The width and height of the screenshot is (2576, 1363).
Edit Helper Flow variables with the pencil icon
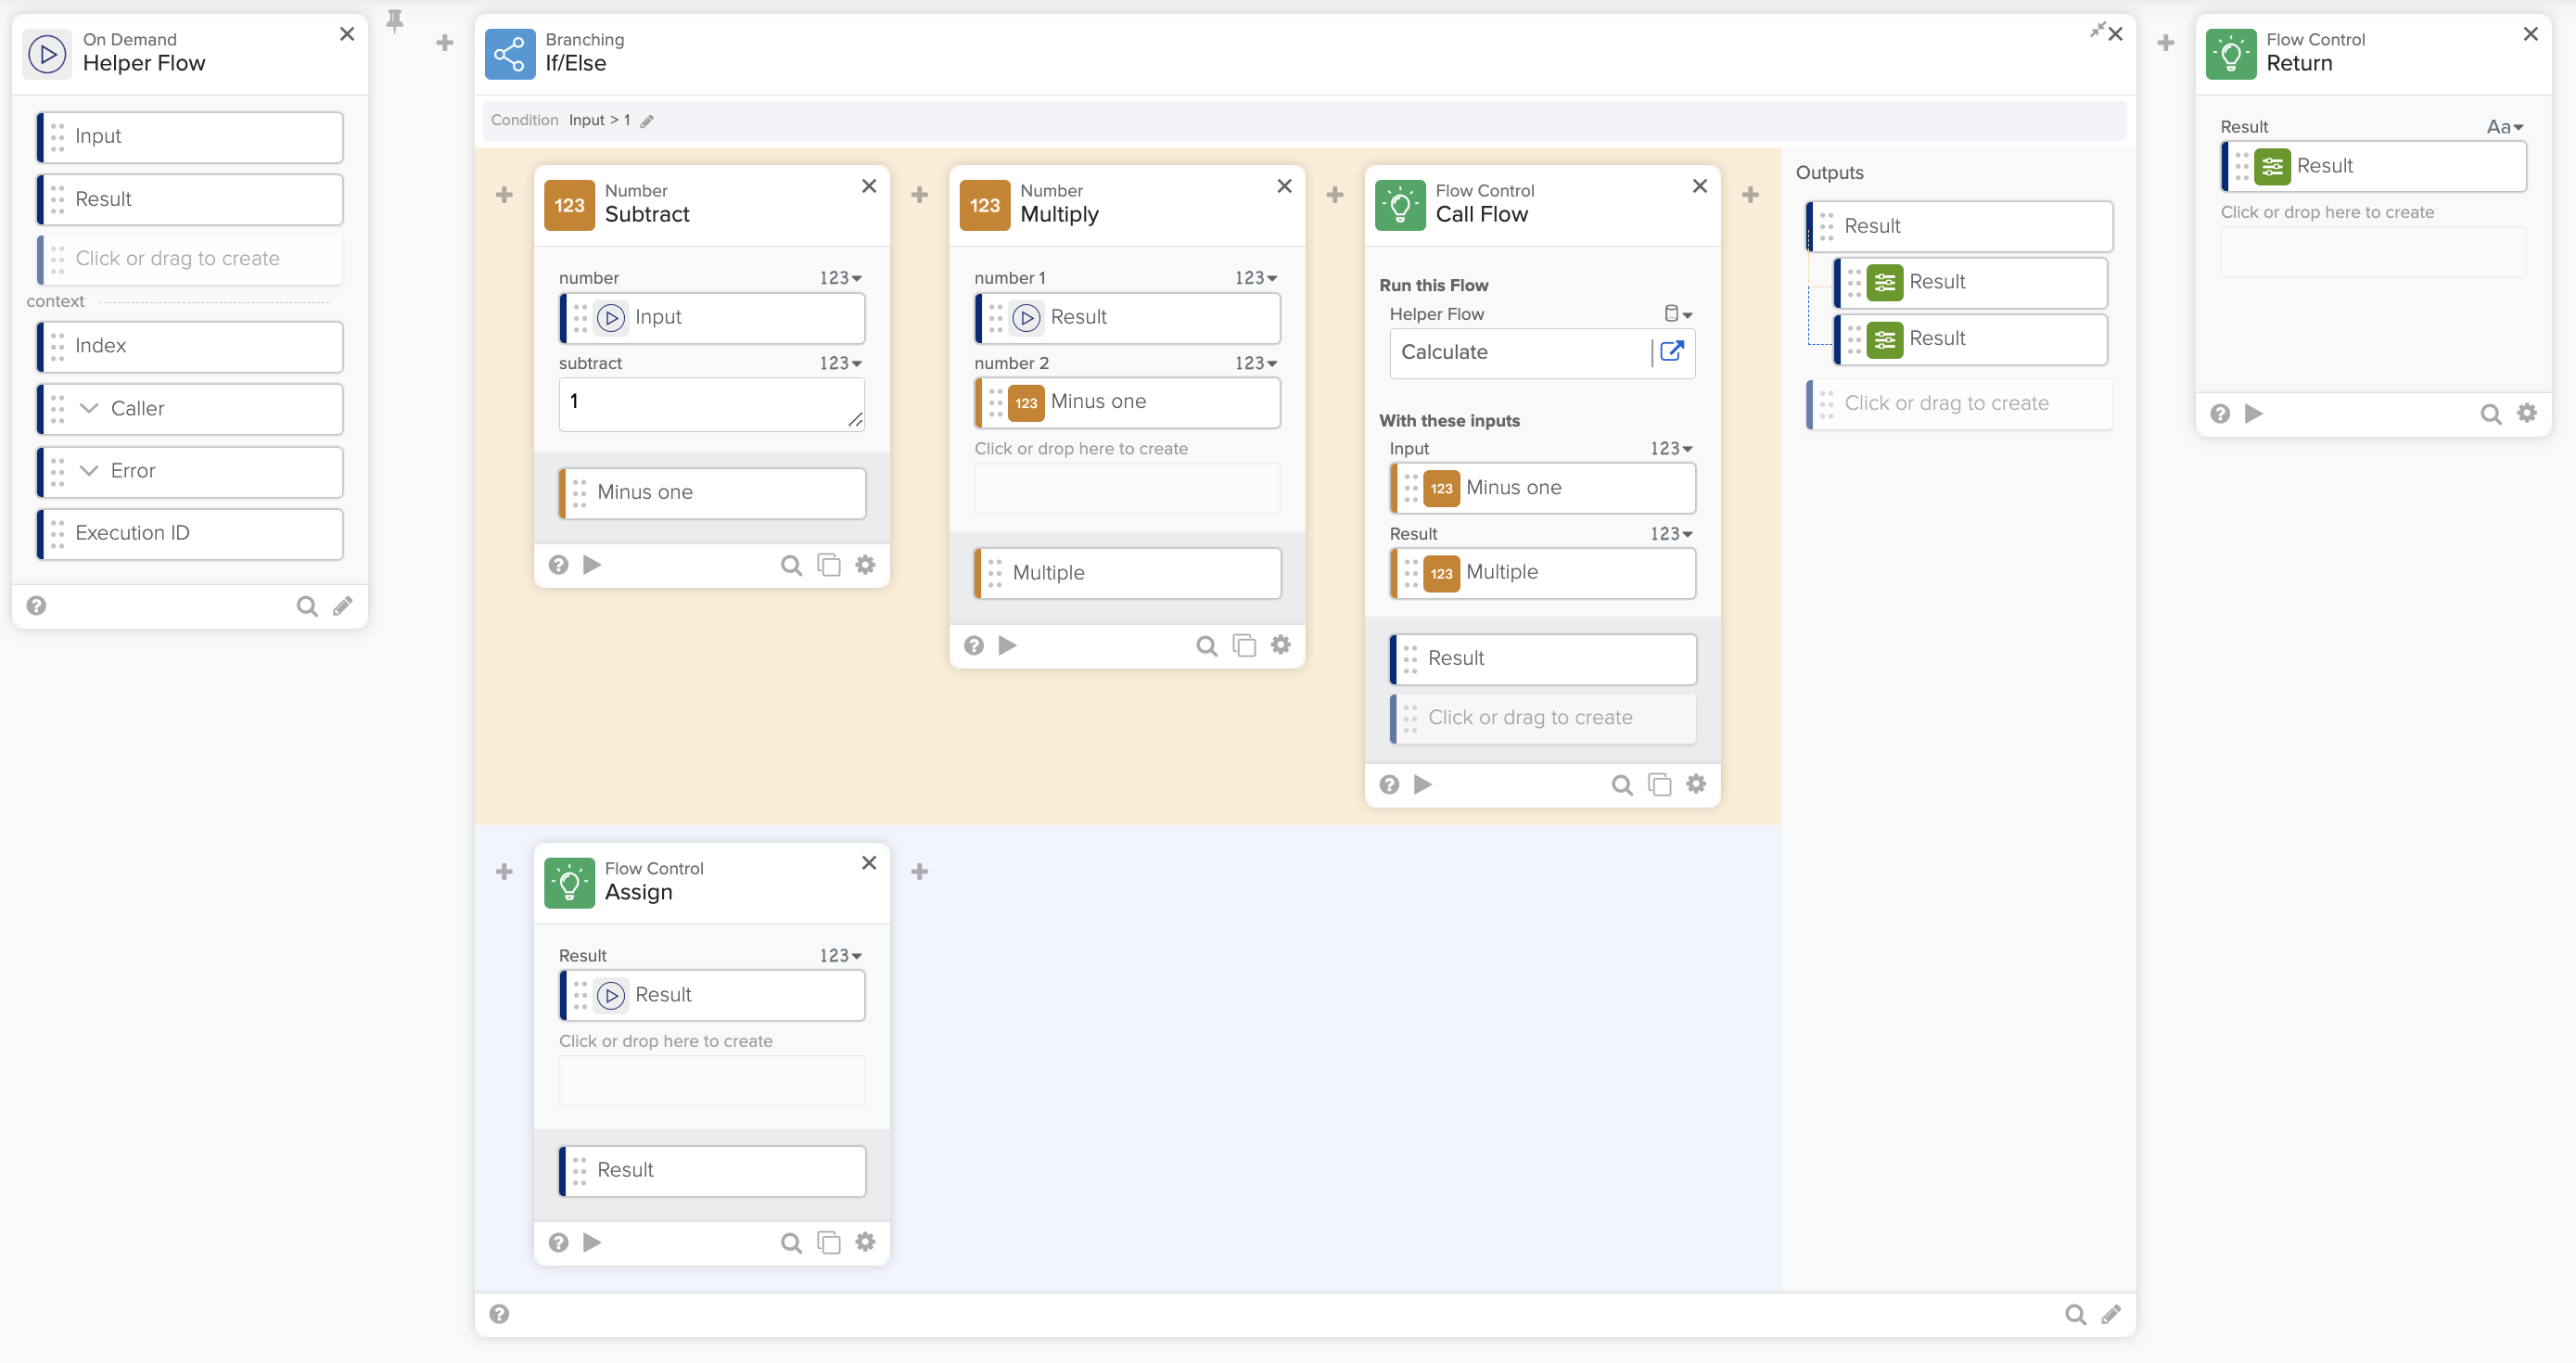(x=343, y=605)
